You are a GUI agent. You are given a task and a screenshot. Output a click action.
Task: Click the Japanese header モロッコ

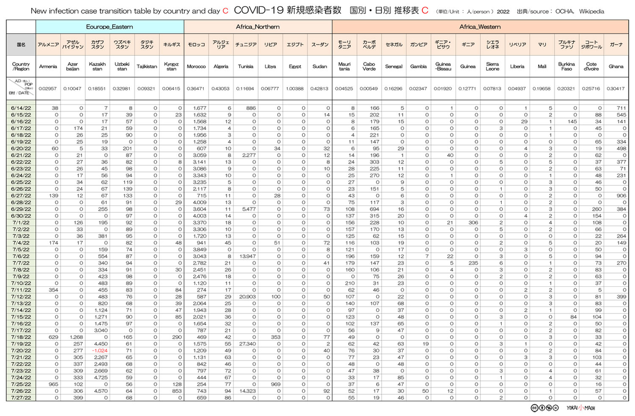(x=196, y=44)
